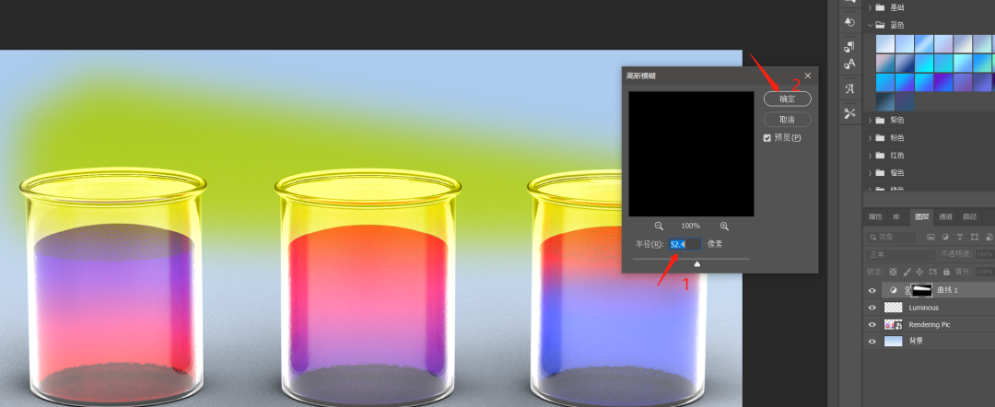This screenshot has width=995, height=407.
Task: Select the Luminous layer name
Action: (923, 308)
